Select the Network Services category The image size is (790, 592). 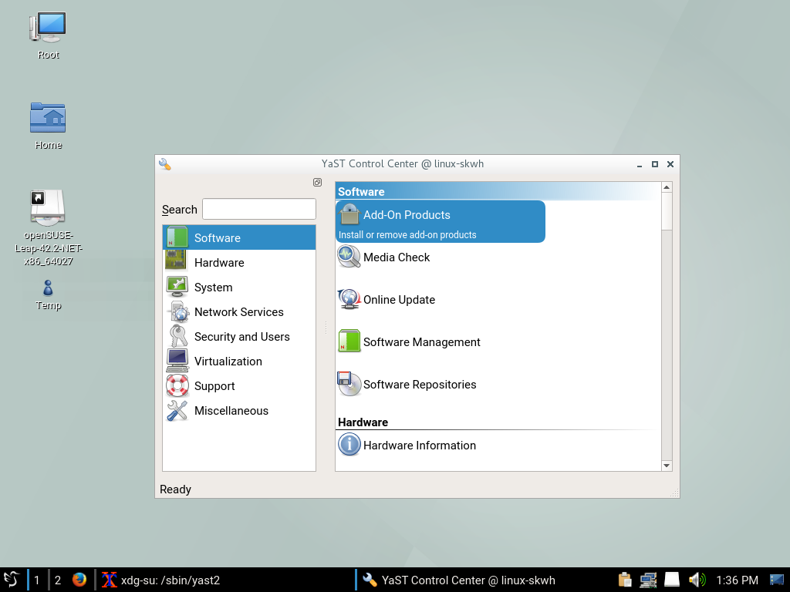[x=238, y=312]
